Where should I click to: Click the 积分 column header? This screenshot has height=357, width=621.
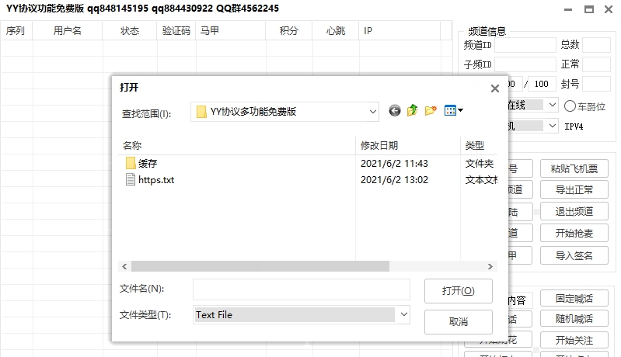click(288, 31)
